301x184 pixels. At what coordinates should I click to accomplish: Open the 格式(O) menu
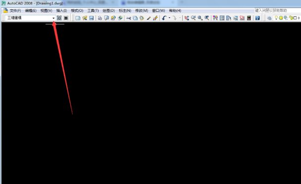pos(77,10)
